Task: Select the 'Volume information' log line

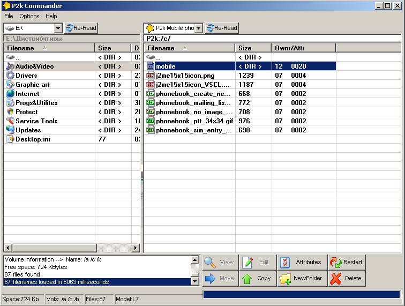Action: [x=97, y=259]
